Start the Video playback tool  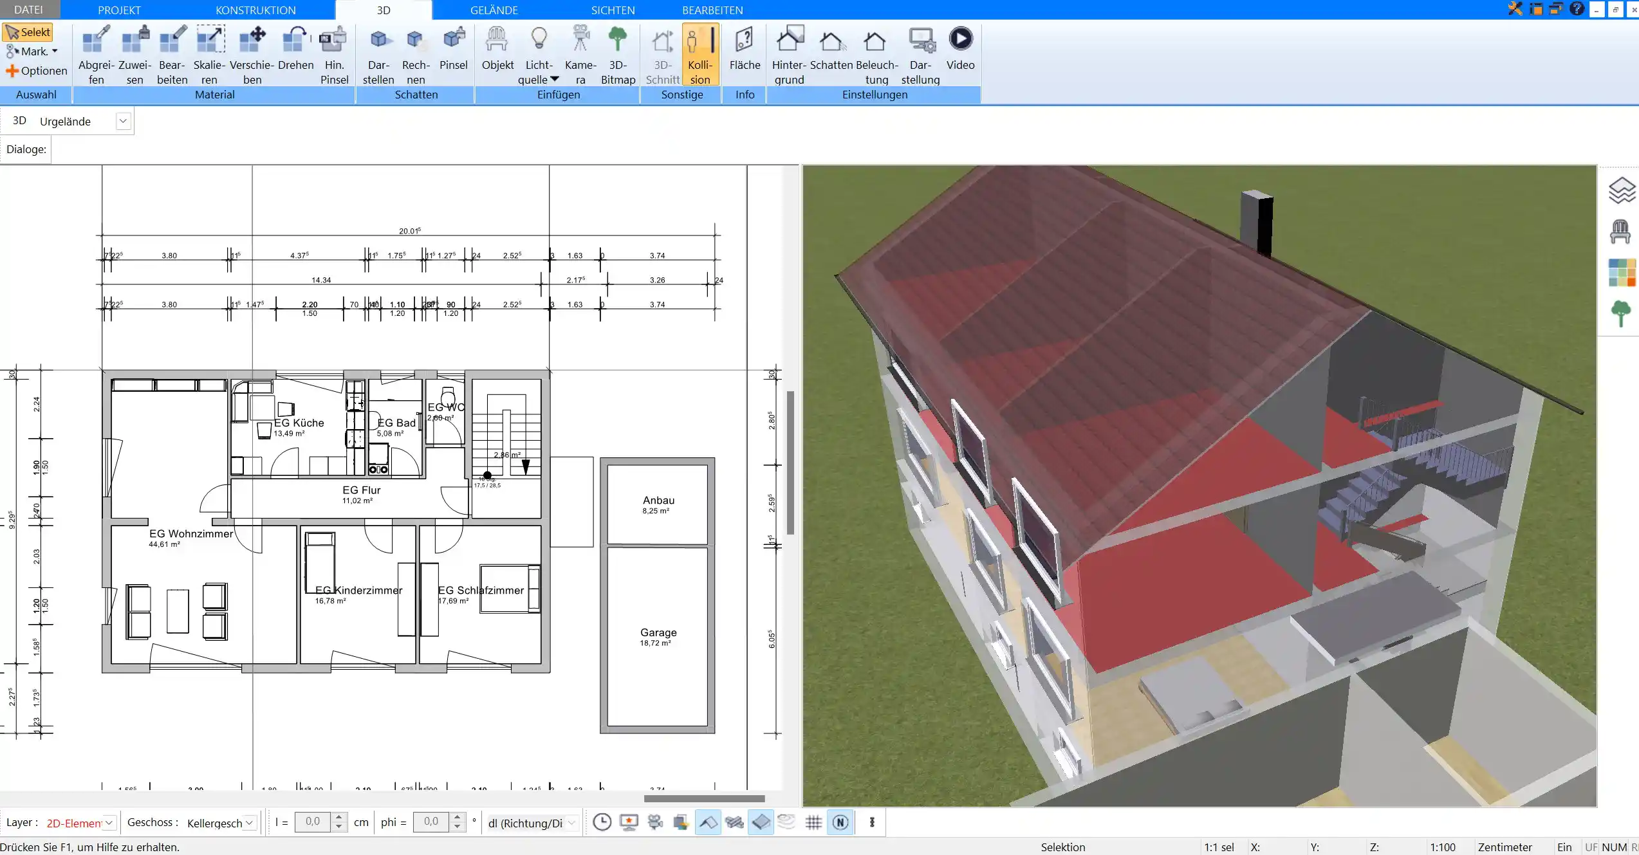click(x=960, y=49)
